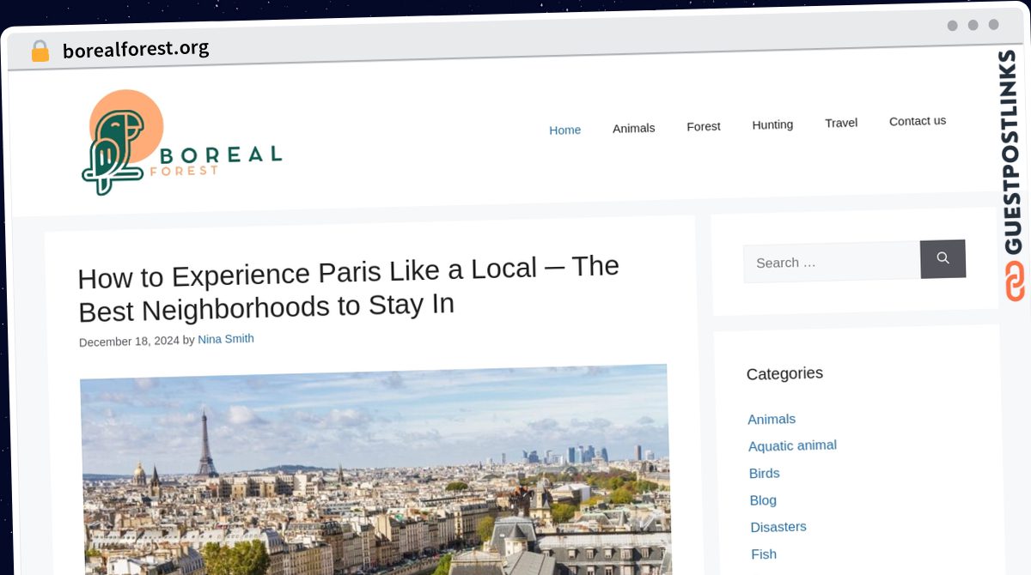Open the Paris skyline featured image

pos(375,470)
